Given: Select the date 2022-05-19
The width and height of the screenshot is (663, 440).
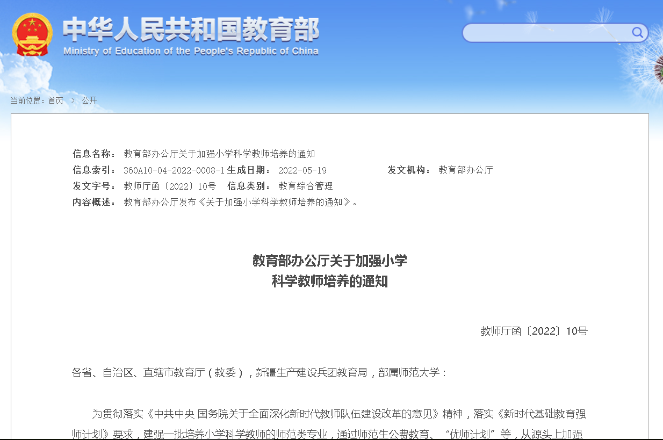Looking at the screenshot, I should (302, 170).
